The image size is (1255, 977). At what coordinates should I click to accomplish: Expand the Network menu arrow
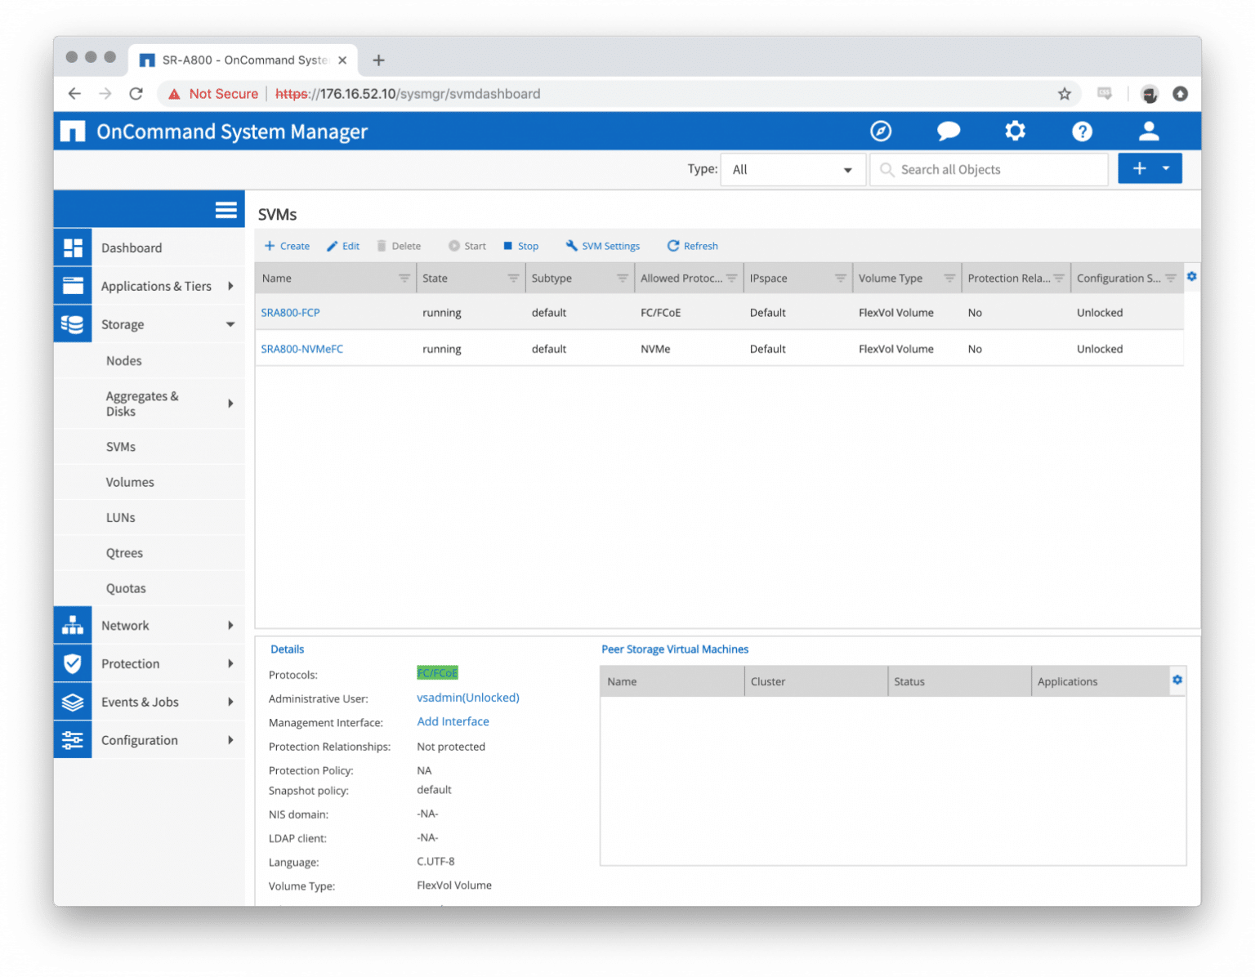pos(230,625)
